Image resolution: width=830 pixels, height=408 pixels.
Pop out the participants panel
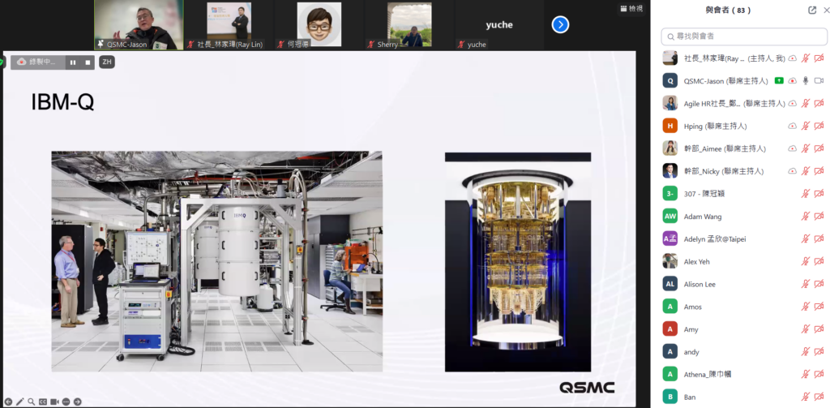812,10
